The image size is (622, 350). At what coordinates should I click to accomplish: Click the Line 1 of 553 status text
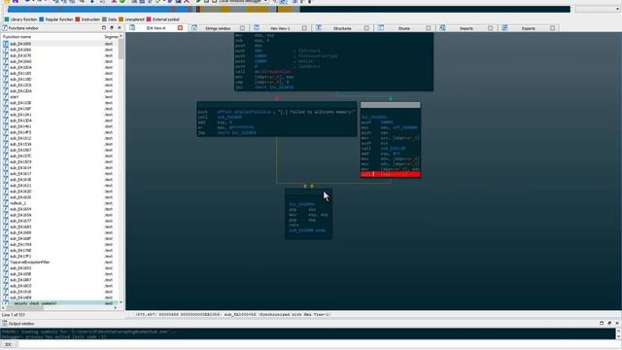pos(14,315)
